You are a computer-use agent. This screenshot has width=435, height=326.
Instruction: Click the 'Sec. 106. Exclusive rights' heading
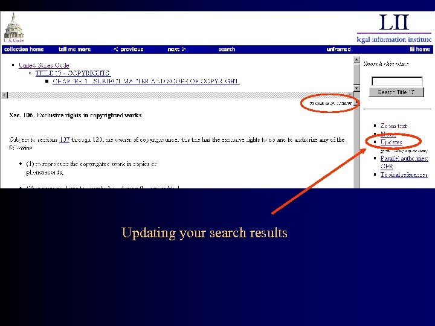(x=76, y=115)
